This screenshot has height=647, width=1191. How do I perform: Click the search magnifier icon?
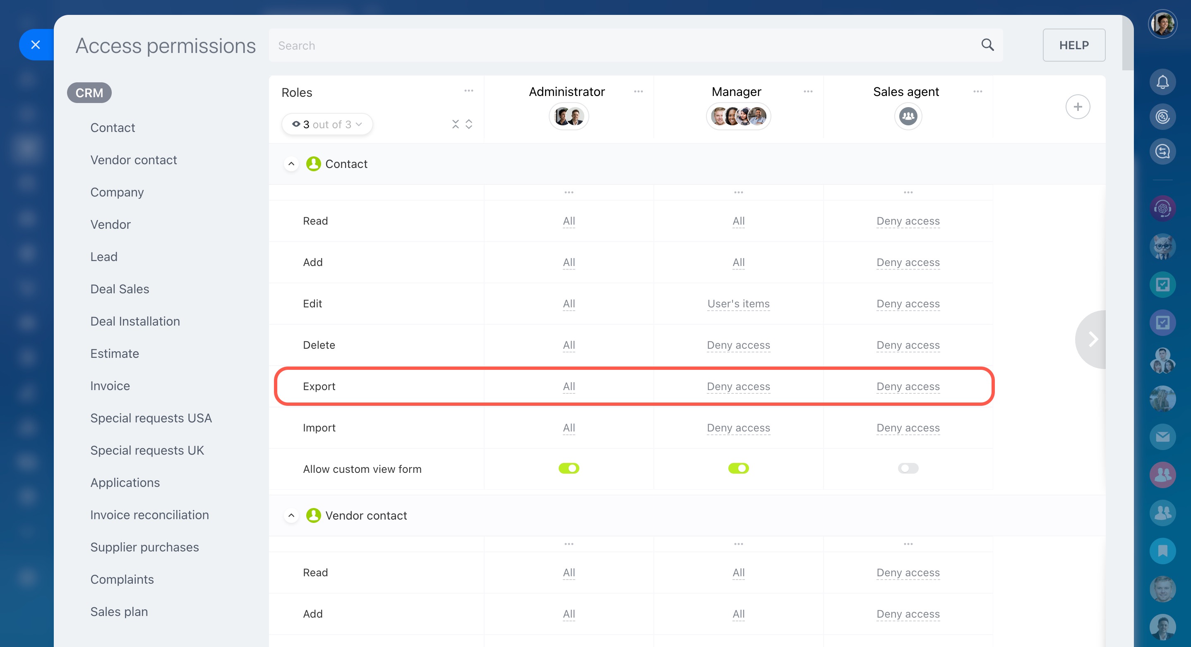click(x=987, y=45)
